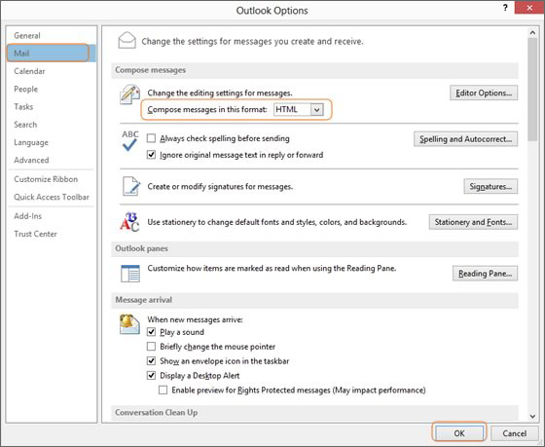Toggle Play a sound checkbox
Viewport: 545px width, 447px height.
(x=151, y=332)
